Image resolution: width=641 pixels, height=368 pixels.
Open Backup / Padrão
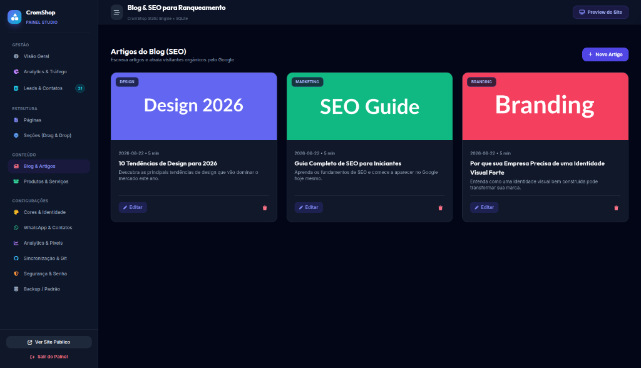tap(49, 289)
